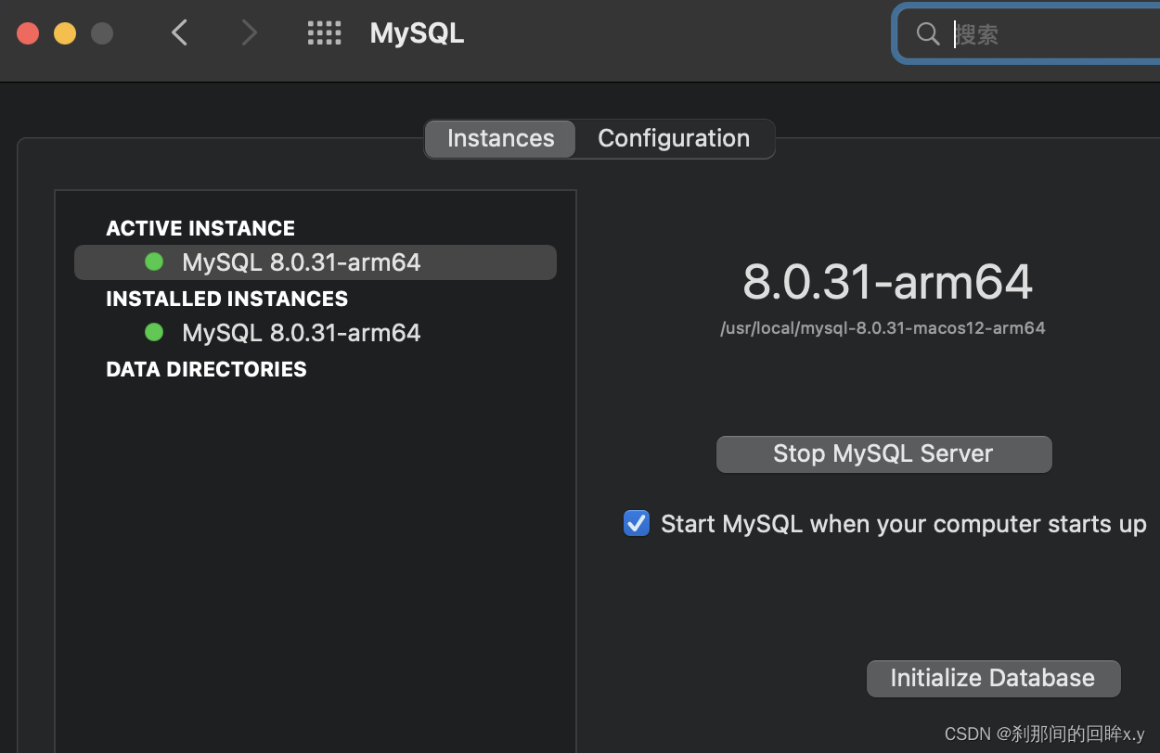Click green status dot of the active instance

click(x=154, y=262)
